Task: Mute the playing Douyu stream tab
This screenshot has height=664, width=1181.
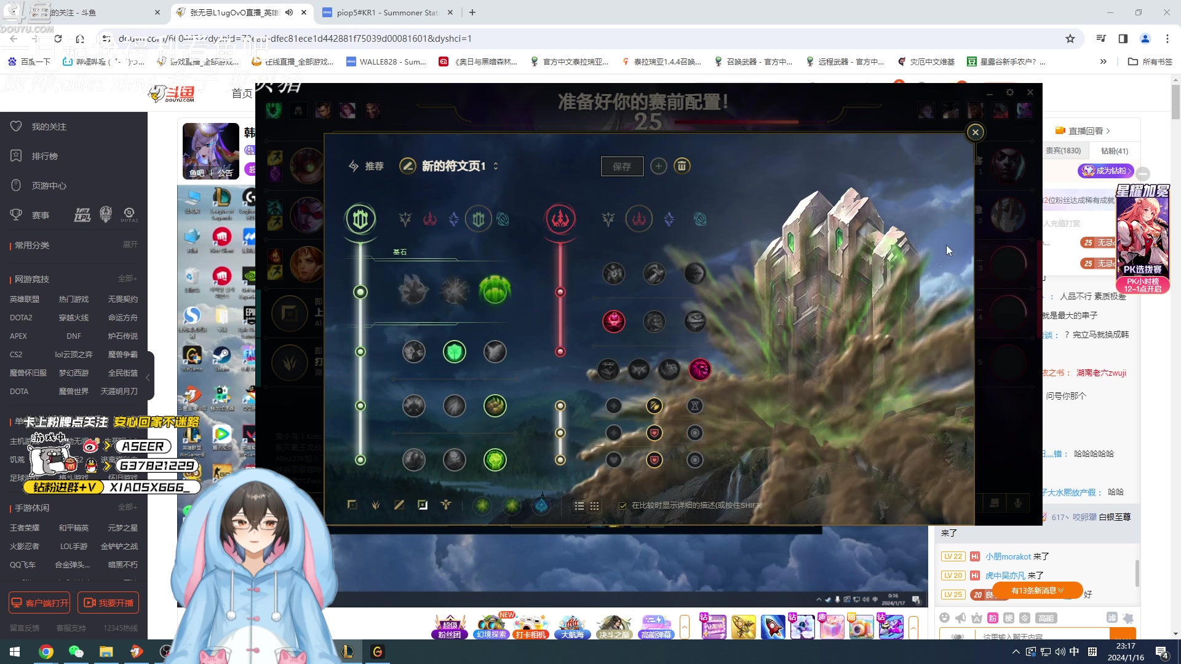Action: (289, 12)
